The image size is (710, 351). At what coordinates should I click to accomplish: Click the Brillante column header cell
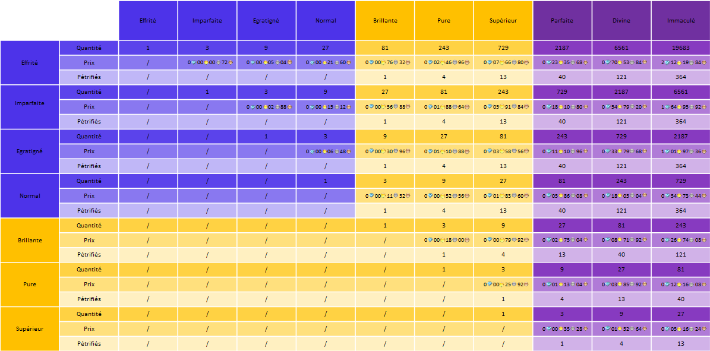click(385, 21)
